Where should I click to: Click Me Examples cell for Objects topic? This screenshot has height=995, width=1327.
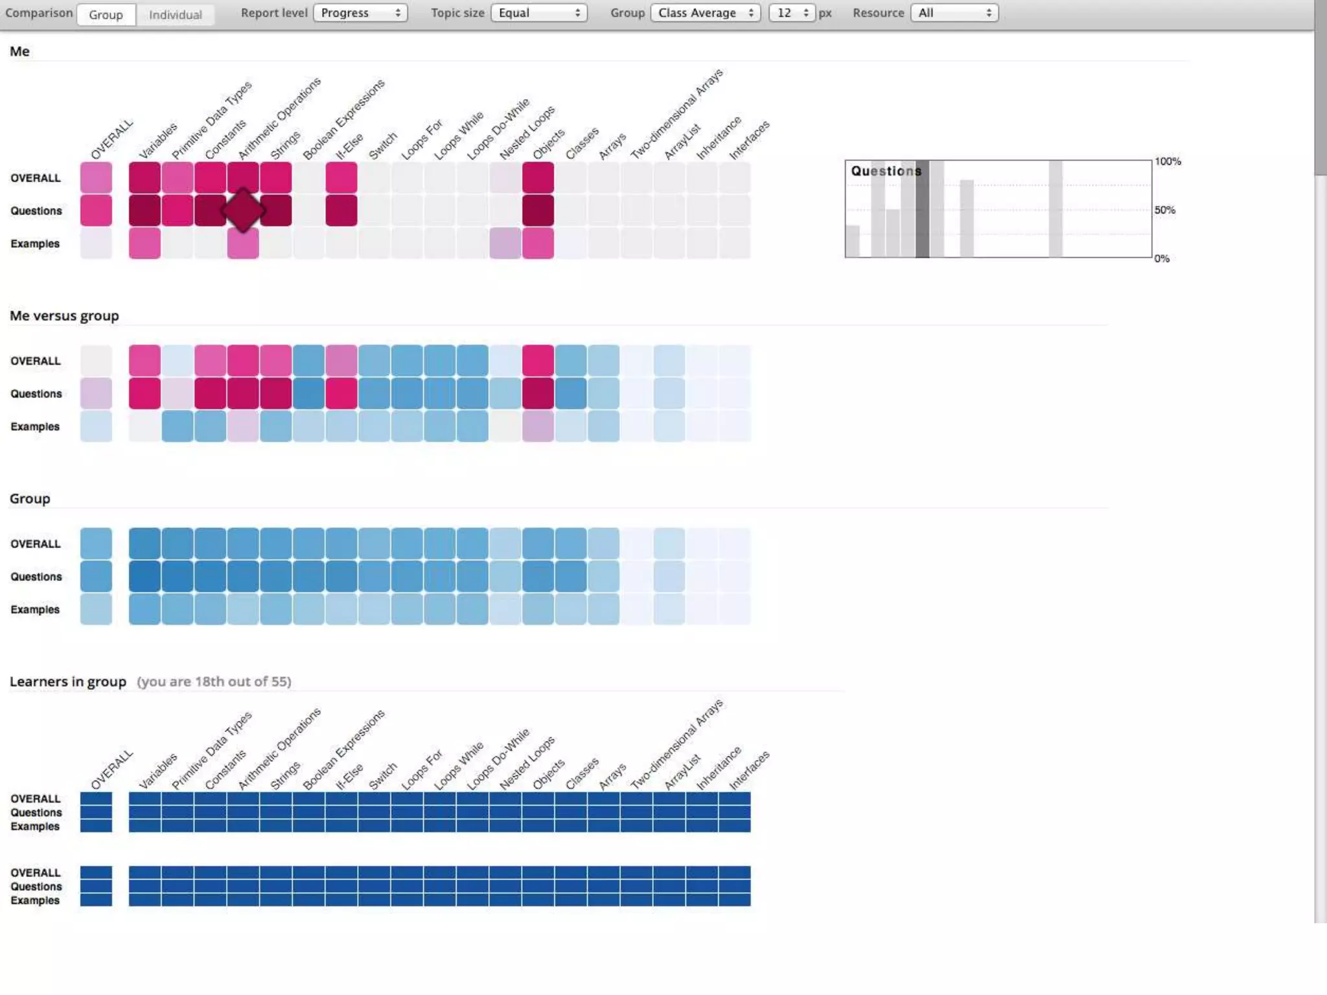(x=538, y=244)
